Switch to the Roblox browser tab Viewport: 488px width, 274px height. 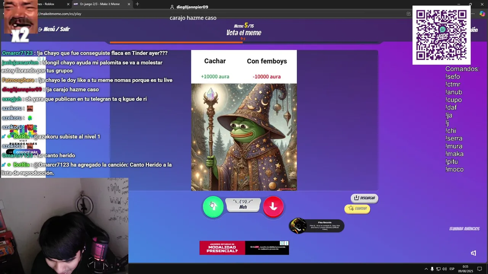[x=49, y=4]
